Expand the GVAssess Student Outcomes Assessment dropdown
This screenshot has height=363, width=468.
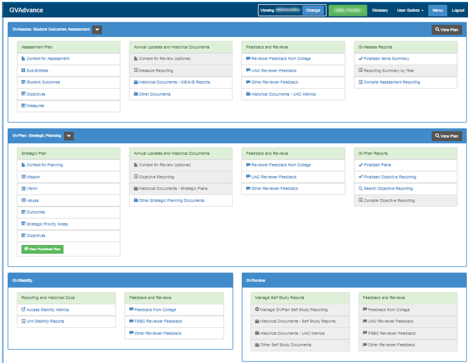click(x=97, y=29)
